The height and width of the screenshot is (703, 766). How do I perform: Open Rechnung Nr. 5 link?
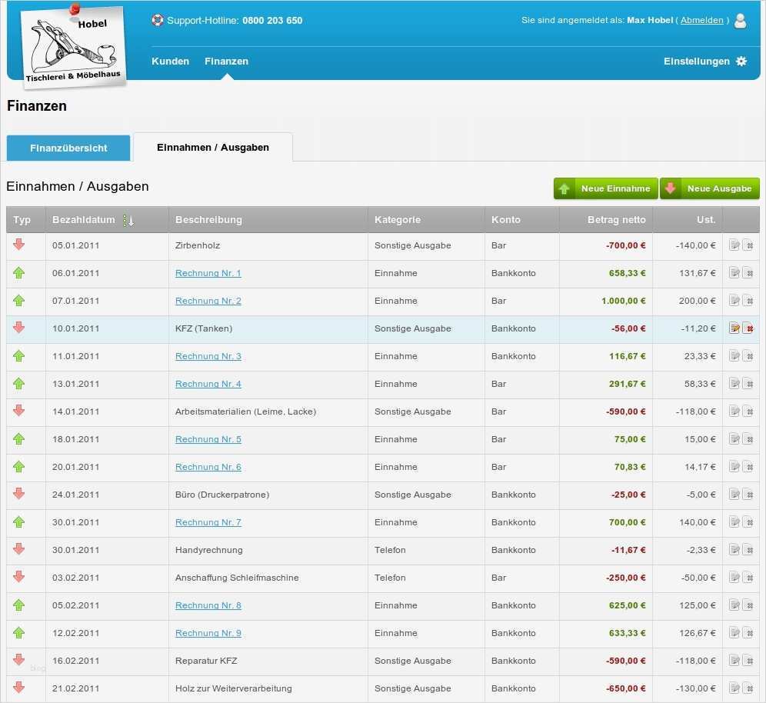pyautogui.click(x=208, y=439)
